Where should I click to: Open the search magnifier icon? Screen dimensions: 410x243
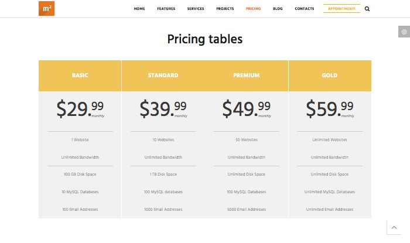[367, 9]
